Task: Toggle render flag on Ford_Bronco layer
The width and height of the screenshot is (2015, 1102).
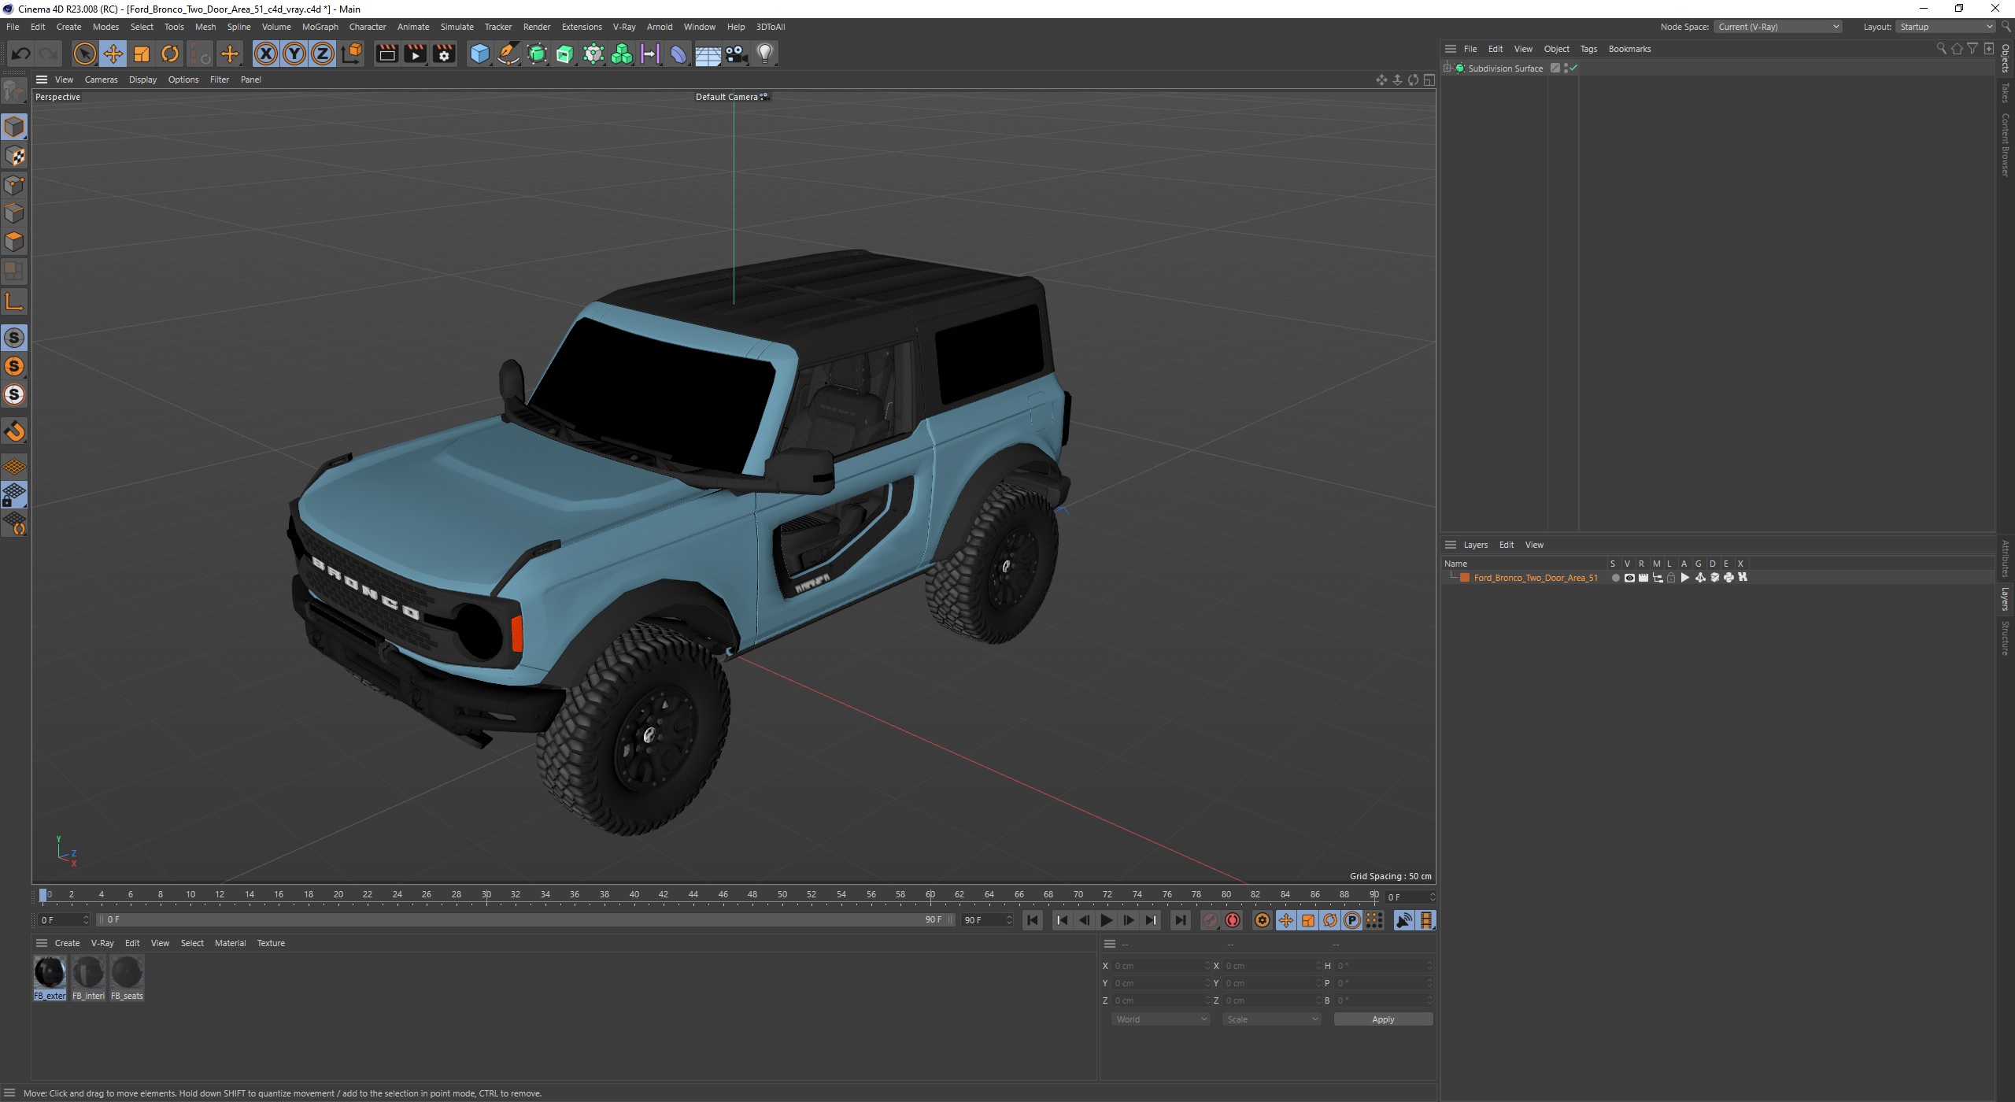Action: (1643, 578)
